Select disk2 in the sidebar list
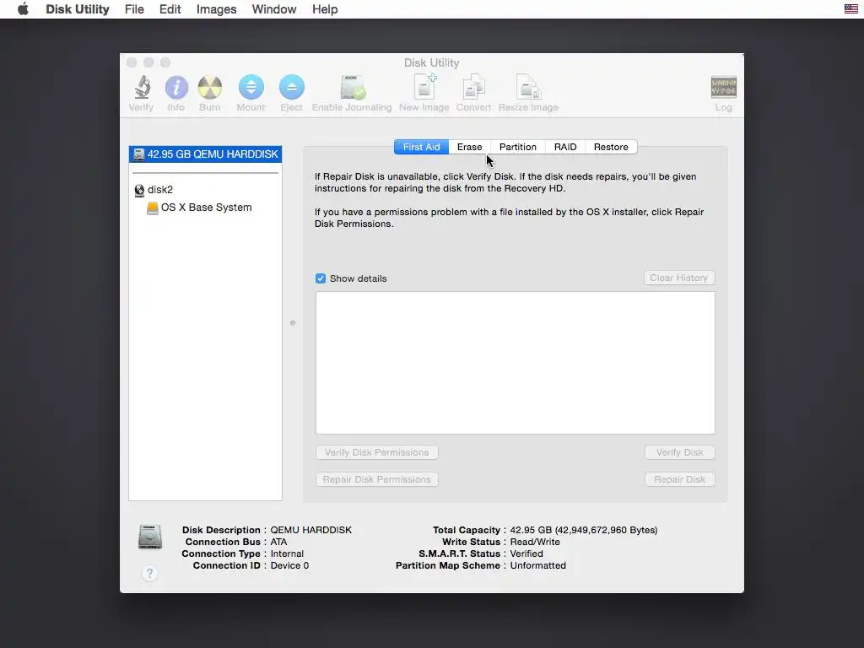This screenshot has width=864, height=648. [206, 190]
